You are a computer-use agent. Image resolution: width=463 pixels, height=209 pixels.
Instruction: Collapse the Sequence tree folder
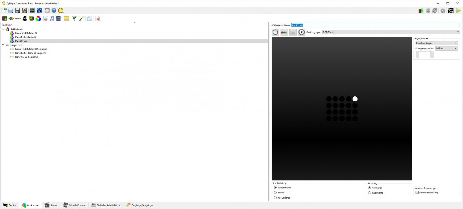point(3,45)
